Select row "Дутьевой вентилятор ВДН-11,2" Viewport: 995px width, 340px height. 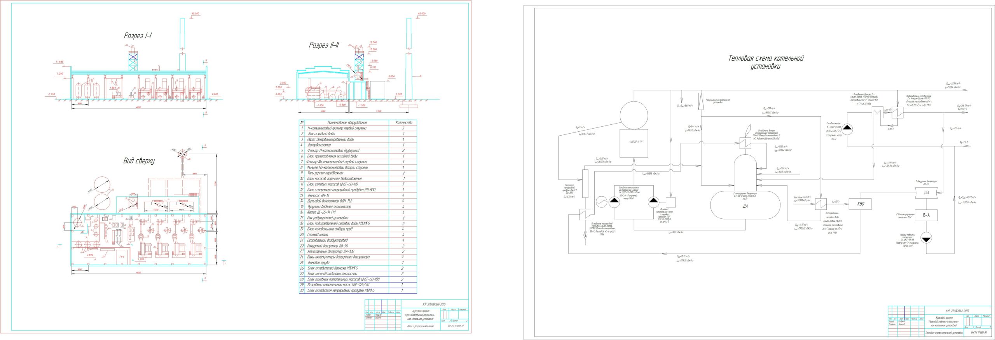point(358,201)
